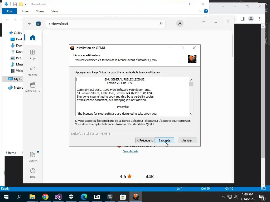This screenshot has width=270, height=202.
Task: Open Visual Studio from taskbar
Action: (x=58, y=197)
